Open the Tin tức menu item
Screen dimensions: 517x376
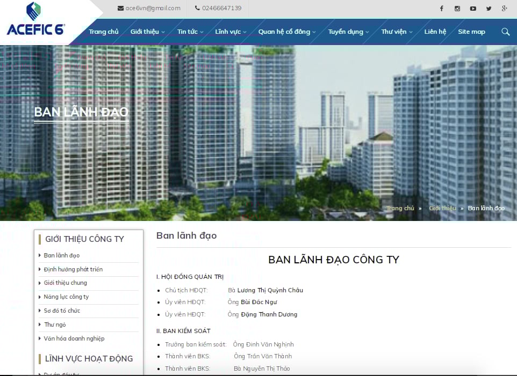coord(188,32)
